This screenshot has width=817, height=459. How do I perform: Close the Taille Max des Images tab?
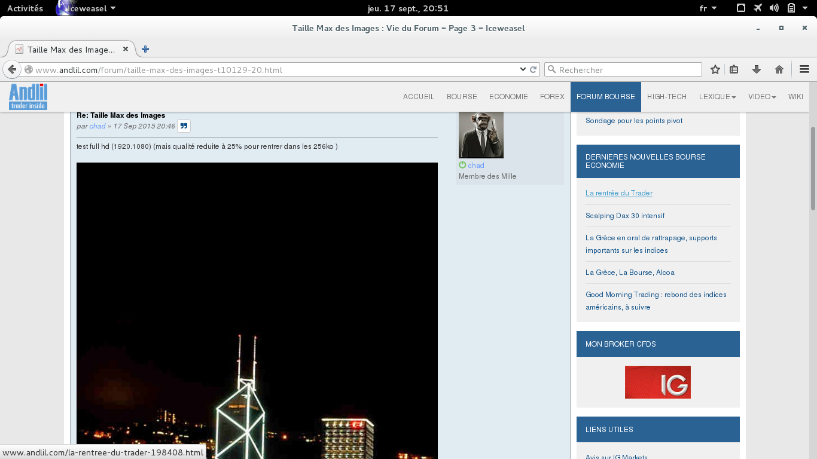click(126, 49)
